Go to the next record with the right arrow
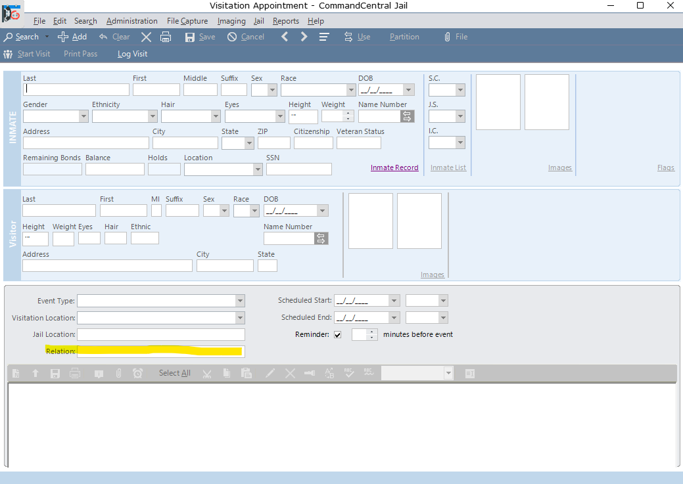Viewport: 683px width, 484px height. click(x=304, y=37)
